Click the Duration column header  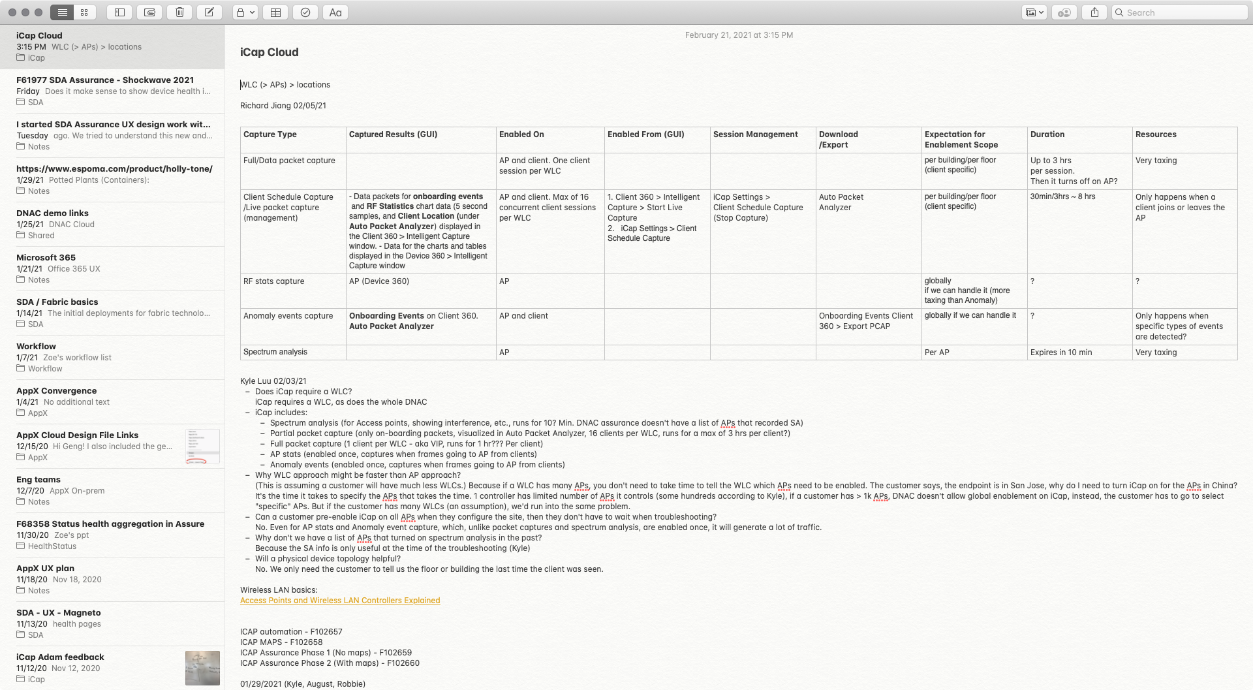pos(1080,140)
